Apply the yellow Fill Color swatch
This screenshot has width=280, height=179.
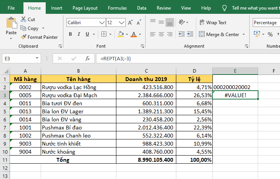[x=121, y=35]
